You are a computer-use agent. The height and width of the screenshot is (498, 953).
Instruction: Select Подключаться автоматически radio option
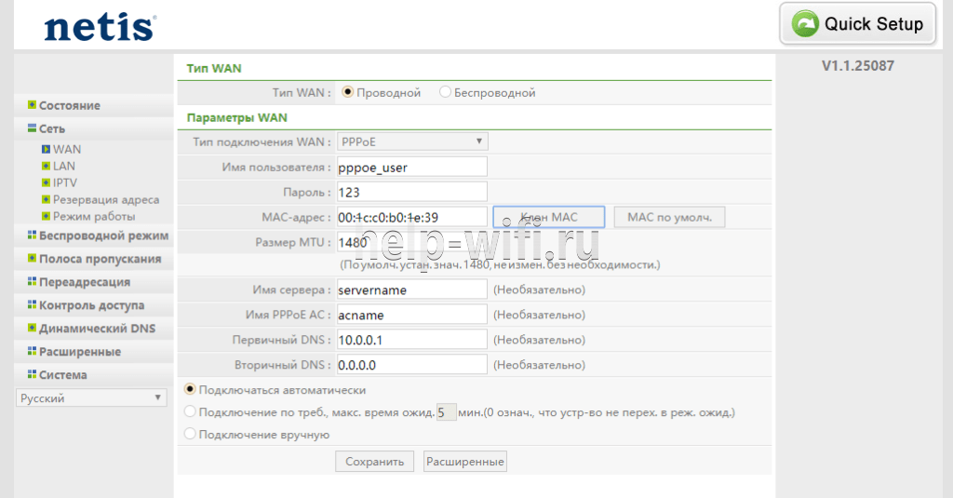pos(191,390)
